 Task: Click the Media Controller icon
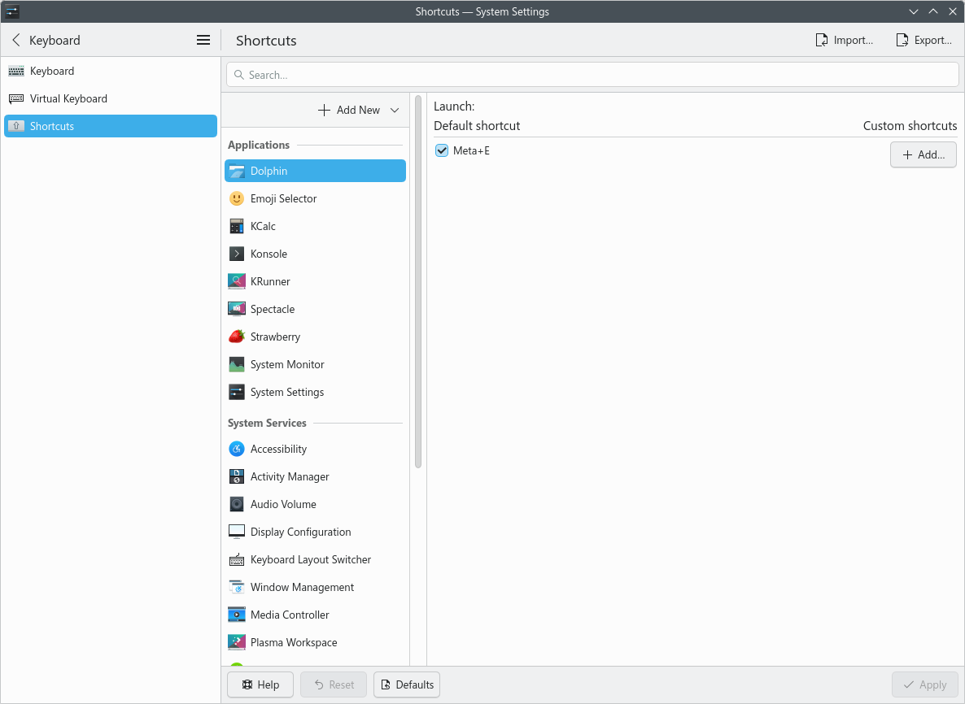[x=237, y=615]
